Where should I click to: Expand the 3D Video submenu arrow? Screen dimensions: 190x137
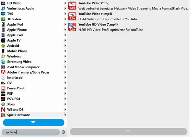coord(65,19)
